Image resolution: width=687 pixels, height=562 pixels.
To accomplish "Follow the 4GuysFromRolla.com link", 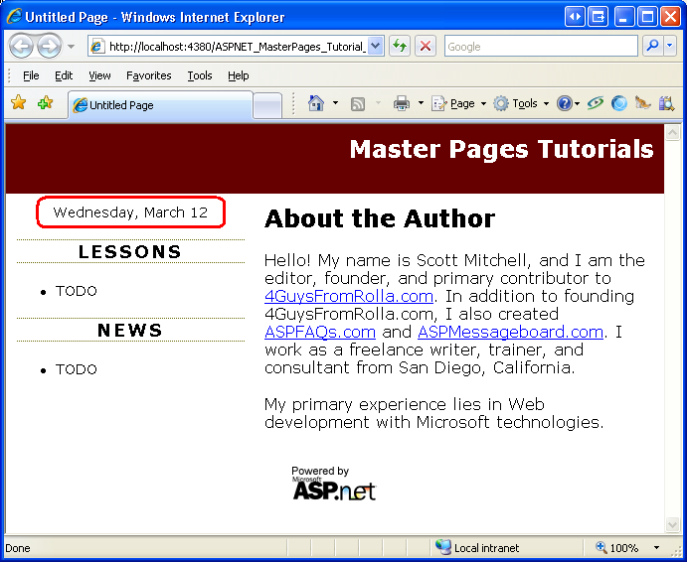I will coord(349,296).
